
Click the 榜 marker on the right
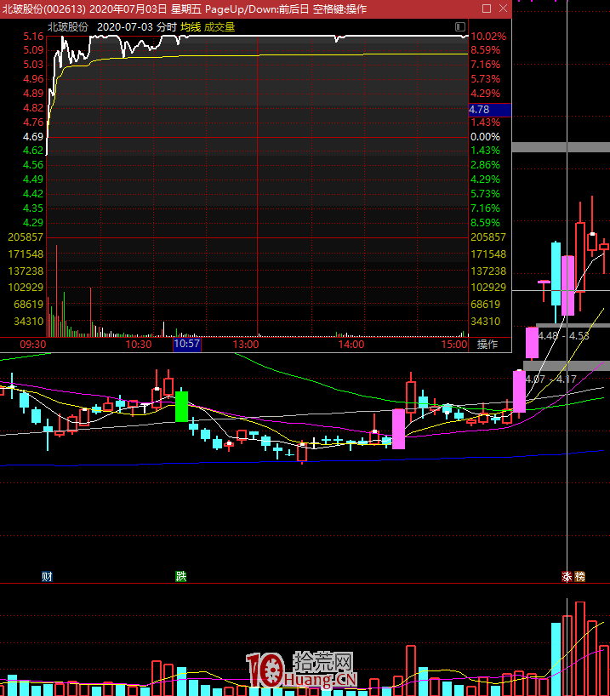[x=579, y=576]
